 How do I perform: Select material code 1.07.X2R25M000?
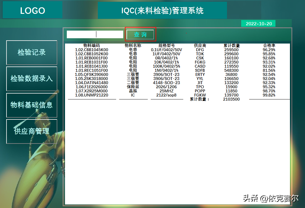point(92,91)
